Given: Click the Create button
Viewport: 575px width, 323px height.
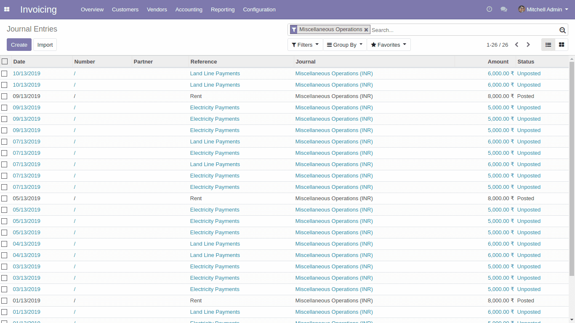Looking at the screenshot, I should [19, 45].
